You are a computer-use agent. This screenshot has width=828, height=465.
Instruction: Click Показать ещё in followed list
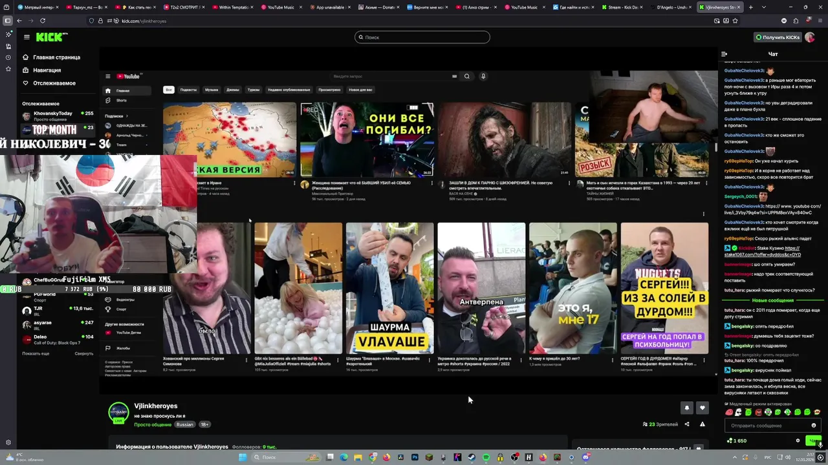point(36,353)
